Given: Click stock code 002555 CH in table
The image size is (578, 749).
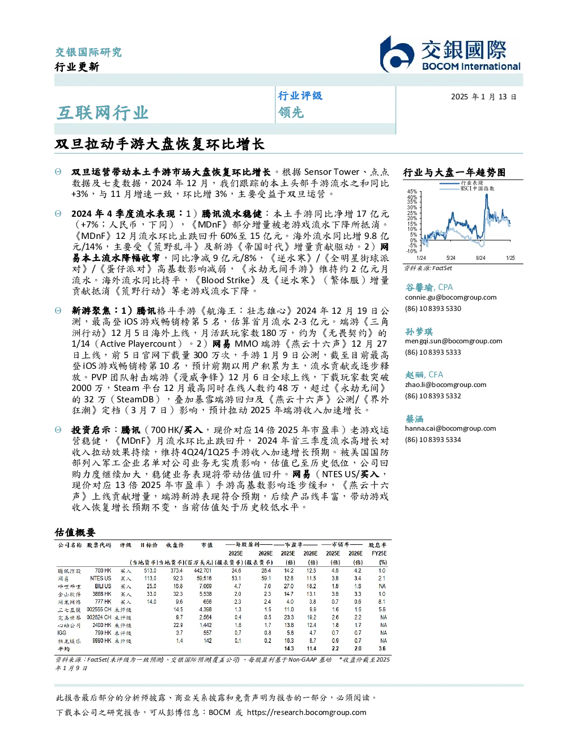Looking at the screenshot, I should click(99, 609).
